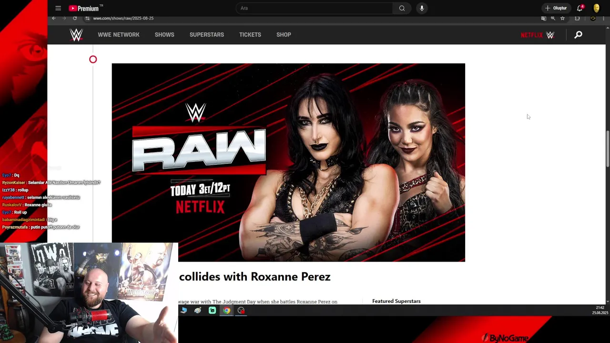610x343 pixels.
Task: Open WWE site search magnifier
Action: point(578,35)
